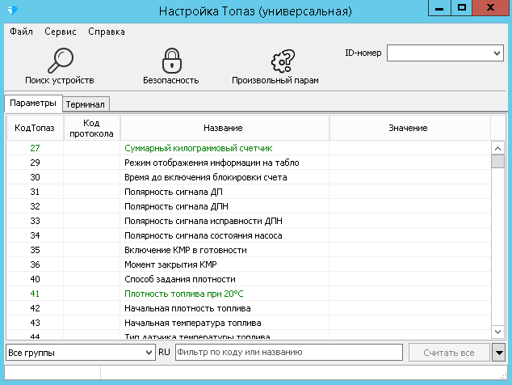Click code cell 32 in КодТопаз column
Screen dimensions: 512x385
point(35,206)
